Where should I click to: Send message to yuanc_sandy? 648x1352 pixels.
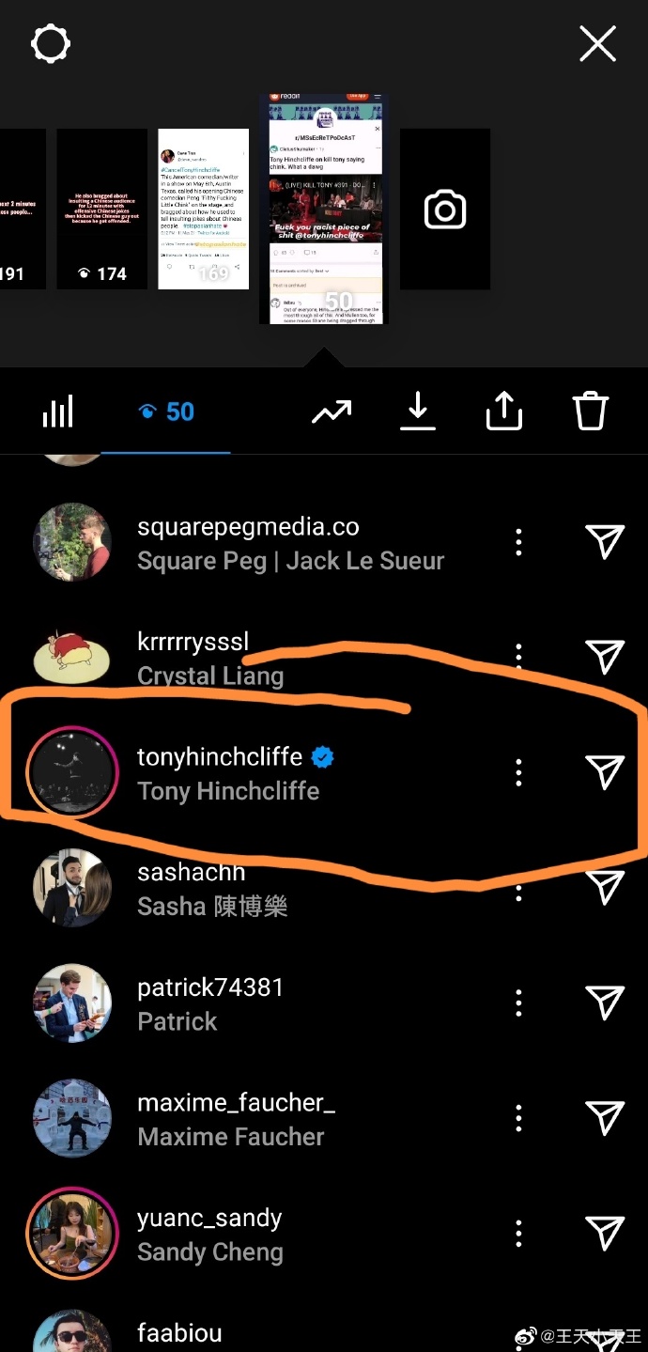click(x=605, y=1234)
